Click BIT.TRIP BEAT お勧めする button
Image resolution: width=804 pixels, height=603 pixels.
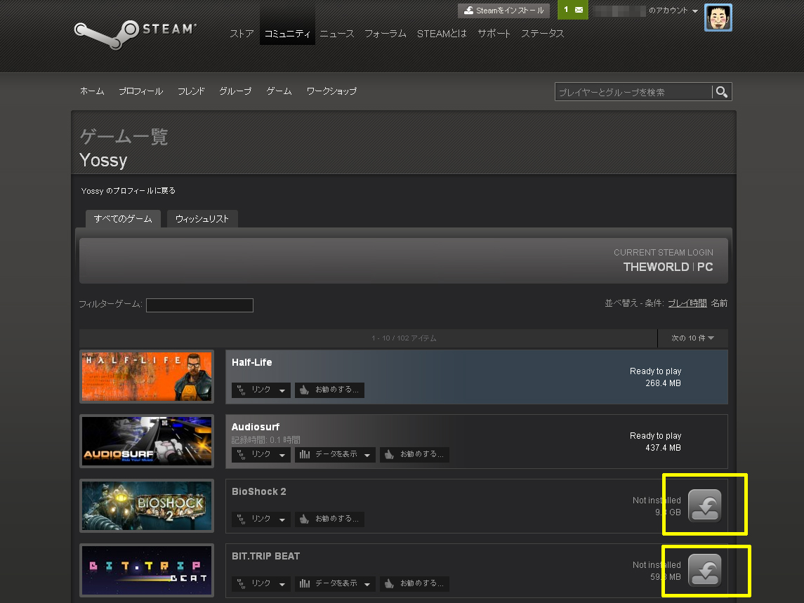click(414, 583)
